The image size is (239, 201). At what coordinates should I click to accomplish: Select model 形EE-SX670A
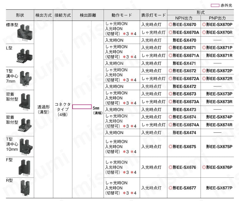coord(186,32)
